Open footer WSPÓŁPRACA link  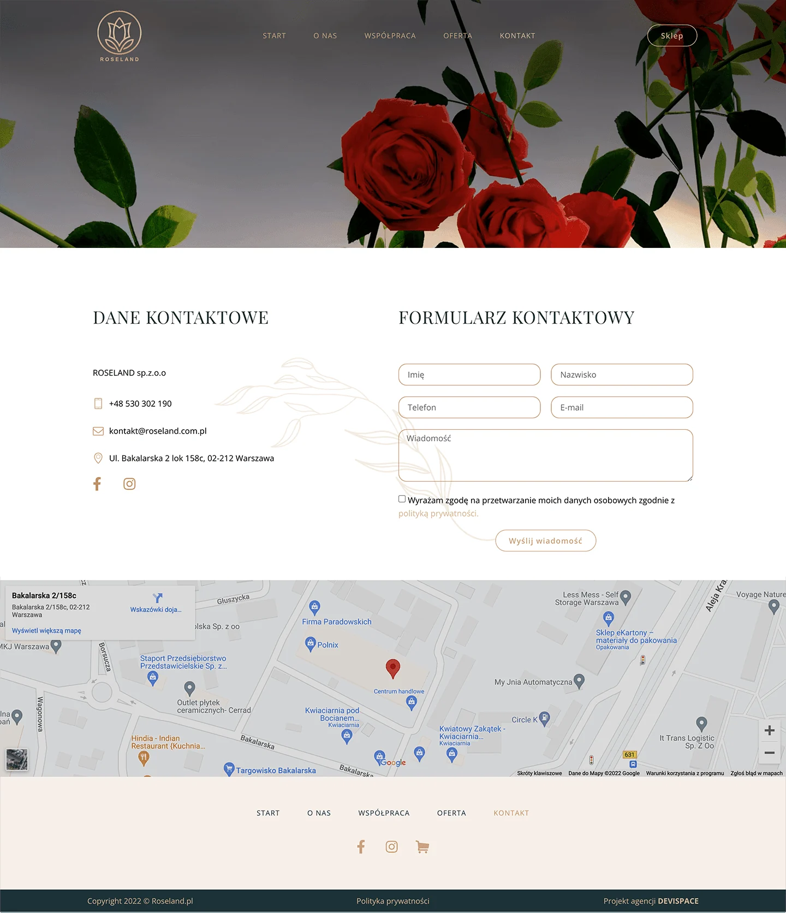pyautogui.click(x=384, y=813)
